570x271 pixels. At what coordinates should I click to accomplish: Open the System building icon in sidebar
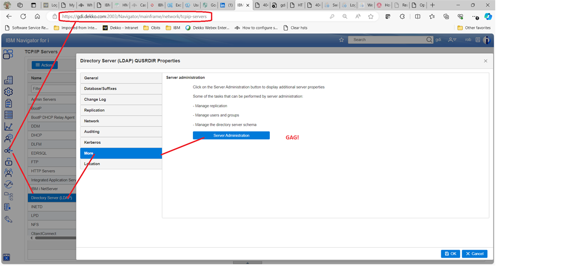click(x=8, y=80)
